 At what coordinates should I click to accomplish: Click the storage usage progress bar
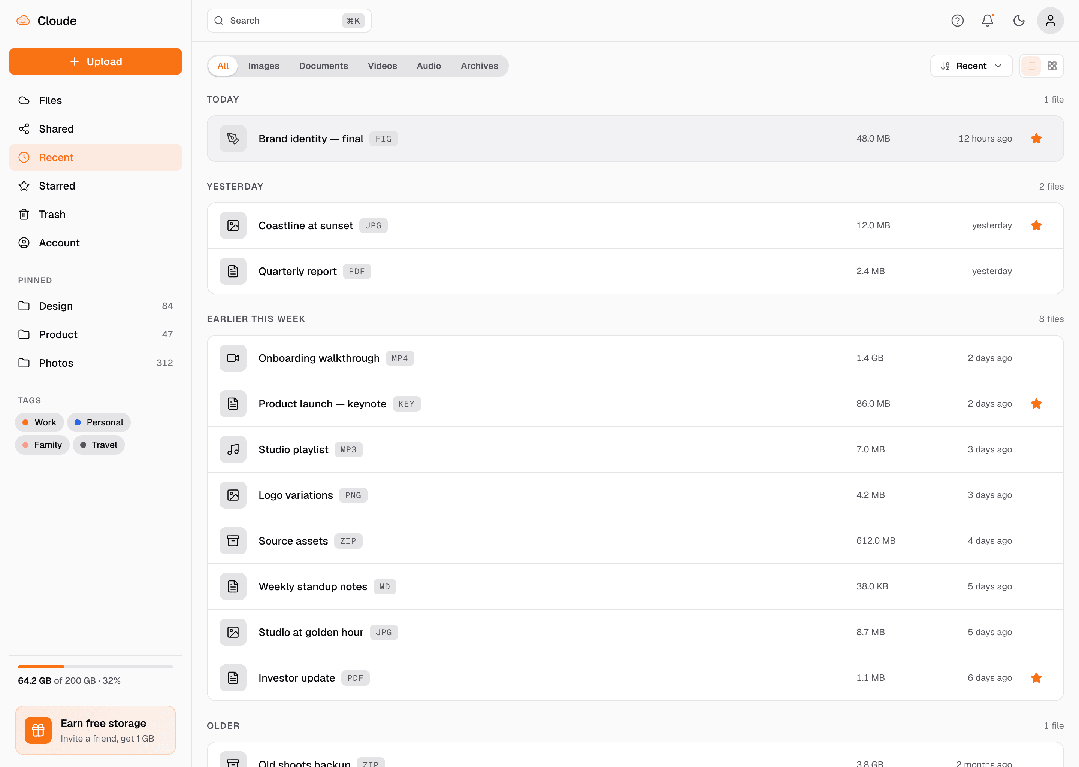pyautogui.click(x=96, y=666)
